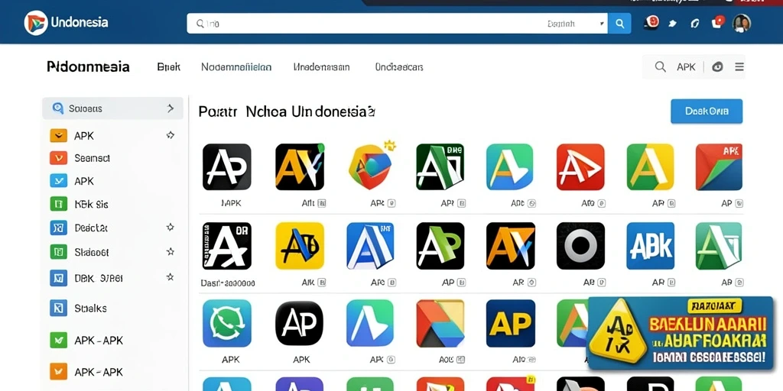Viewport: 783px width, 391px height.
Task: Open the black AP app labeled IAPK
Action: [x=226, y=167]
